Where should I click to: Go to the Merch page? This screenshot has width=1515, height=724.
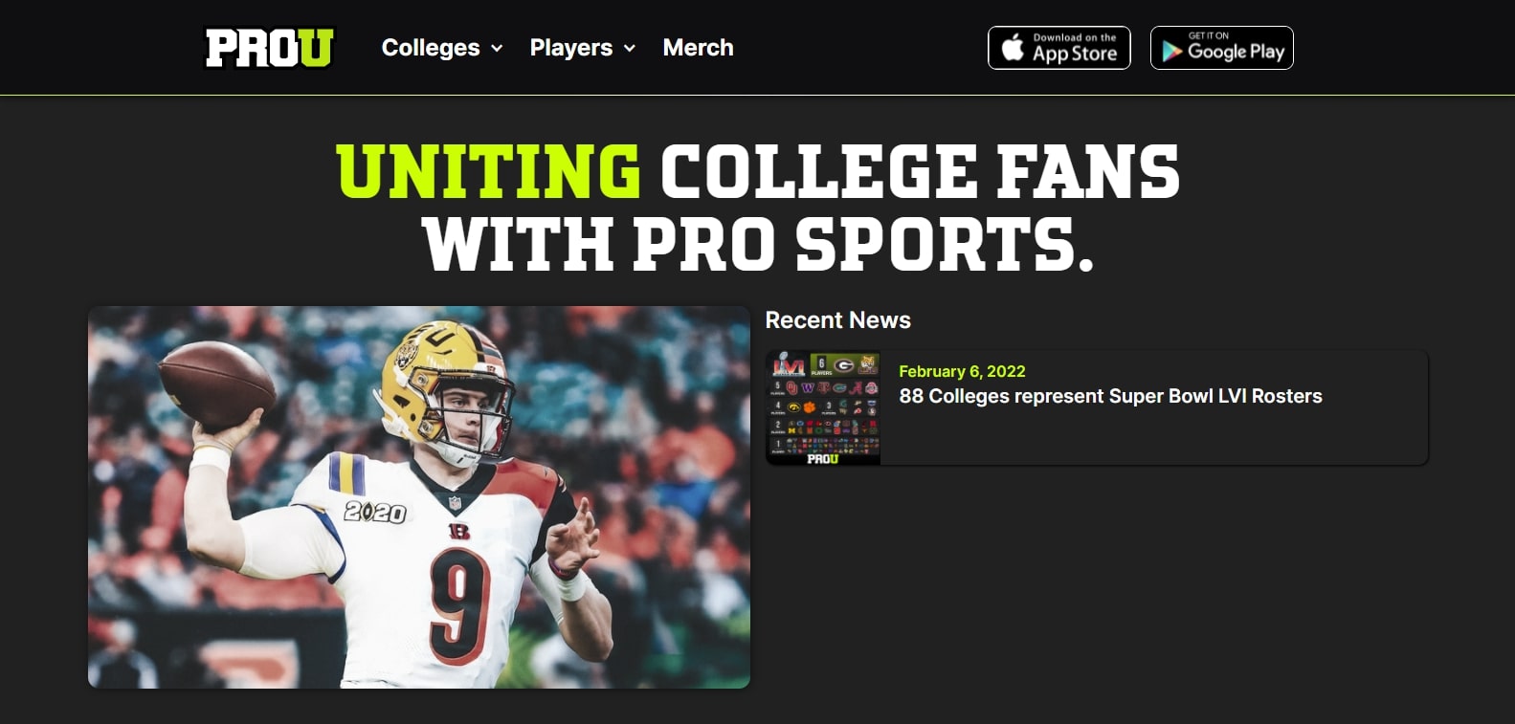[698, 48]
